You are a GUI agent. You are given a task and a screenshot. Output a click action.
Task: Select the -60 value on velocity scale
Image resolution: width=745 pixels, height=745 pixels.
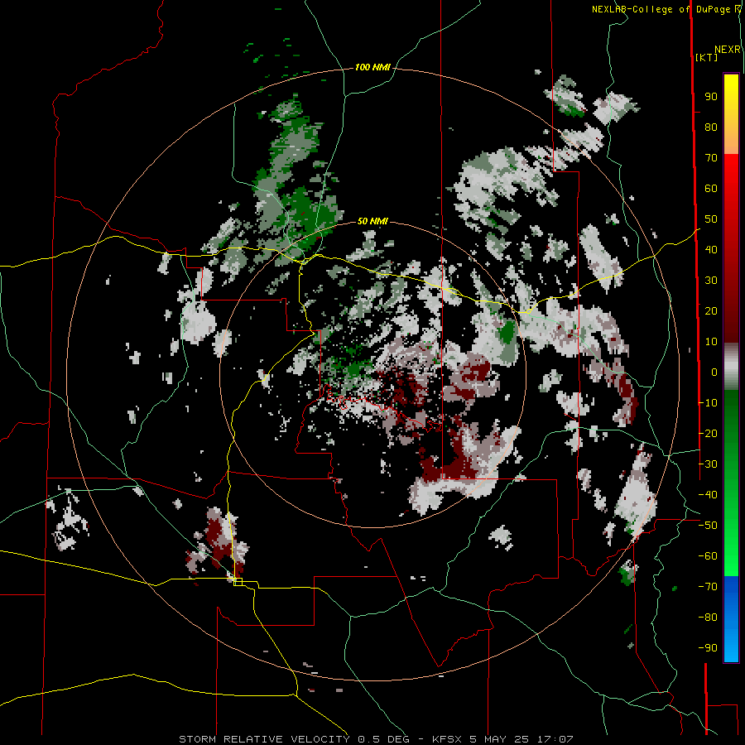(708, 556)
